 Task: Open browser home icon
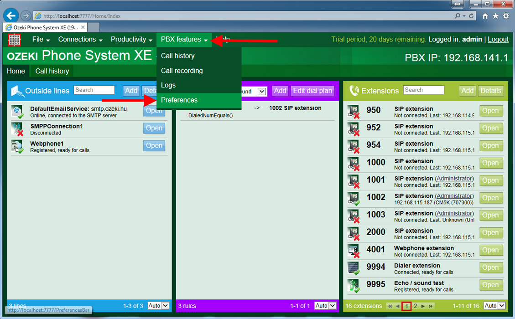[485, 16]
